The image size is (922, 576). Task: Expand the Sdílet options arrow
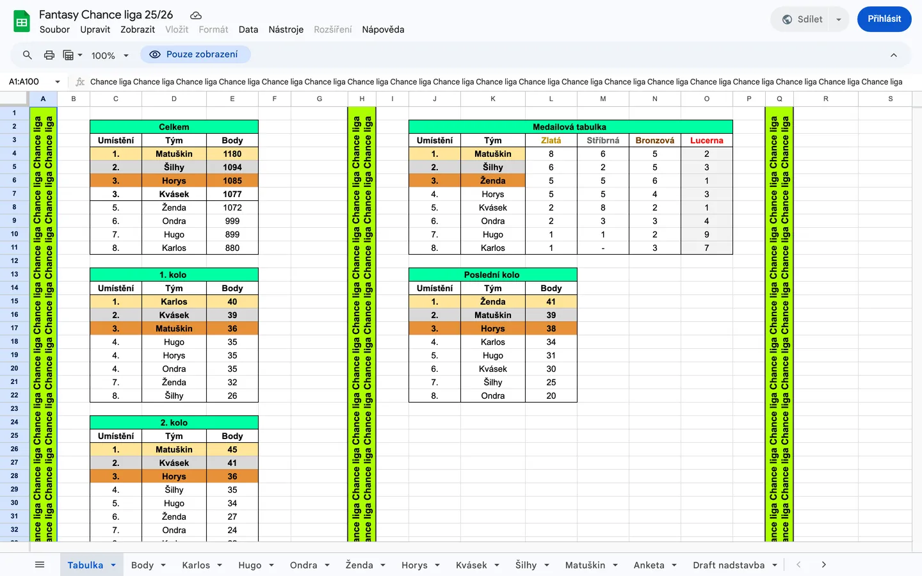(839, 19)
